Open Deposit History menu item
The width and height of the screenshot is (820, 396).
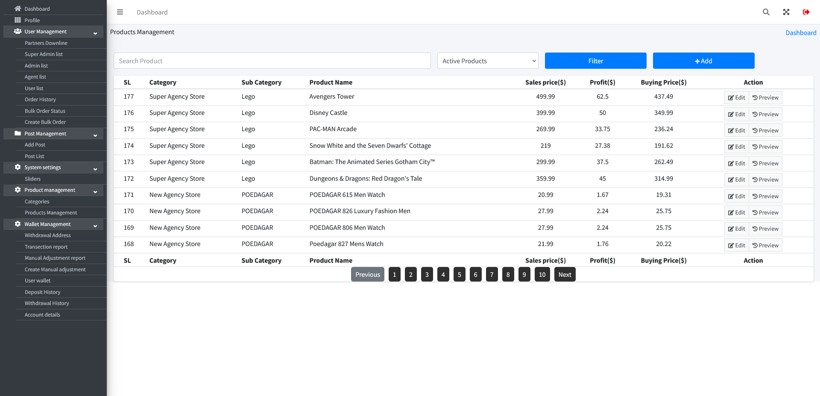[42, 292]
